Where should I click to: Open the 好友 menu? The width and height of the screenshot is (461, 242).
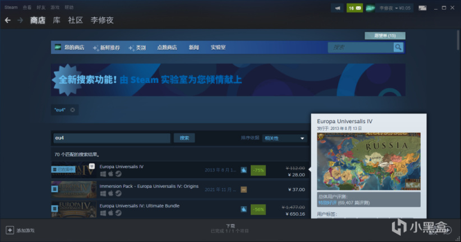pyautogui.click(x=41, y=7)
